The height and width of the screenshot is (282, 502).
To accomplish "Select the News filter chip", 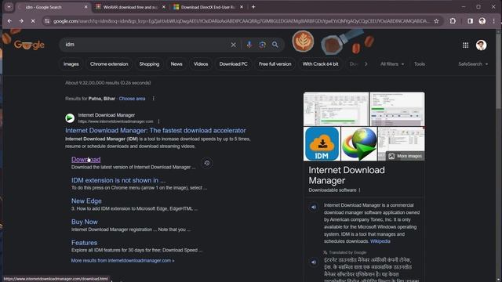I will pyautogui.click(x=176, y=64).
